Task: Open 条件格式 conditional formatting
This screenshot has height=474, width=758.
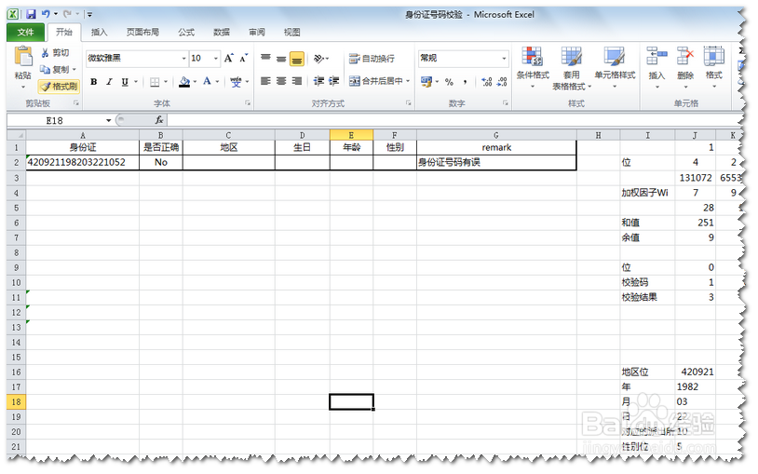Action: 533,68
